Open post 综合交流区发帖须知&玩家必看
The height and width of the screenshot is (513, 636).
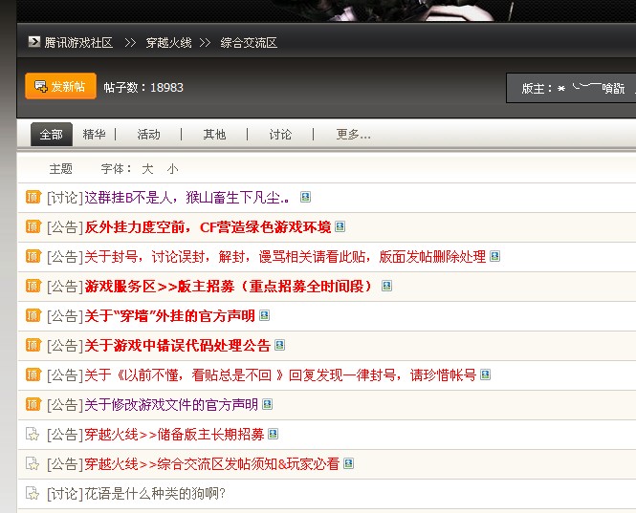point(211,464)
